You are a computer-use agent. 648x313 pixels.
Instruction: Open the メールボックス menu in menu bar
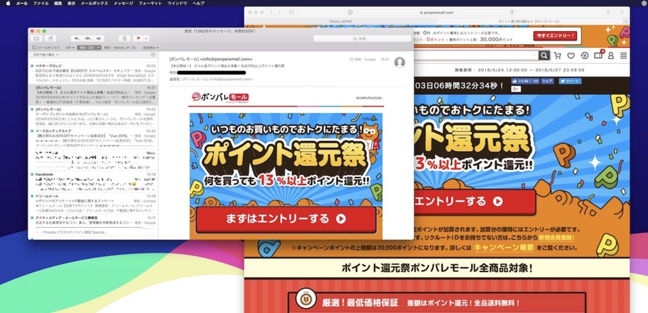click(94, 3)
